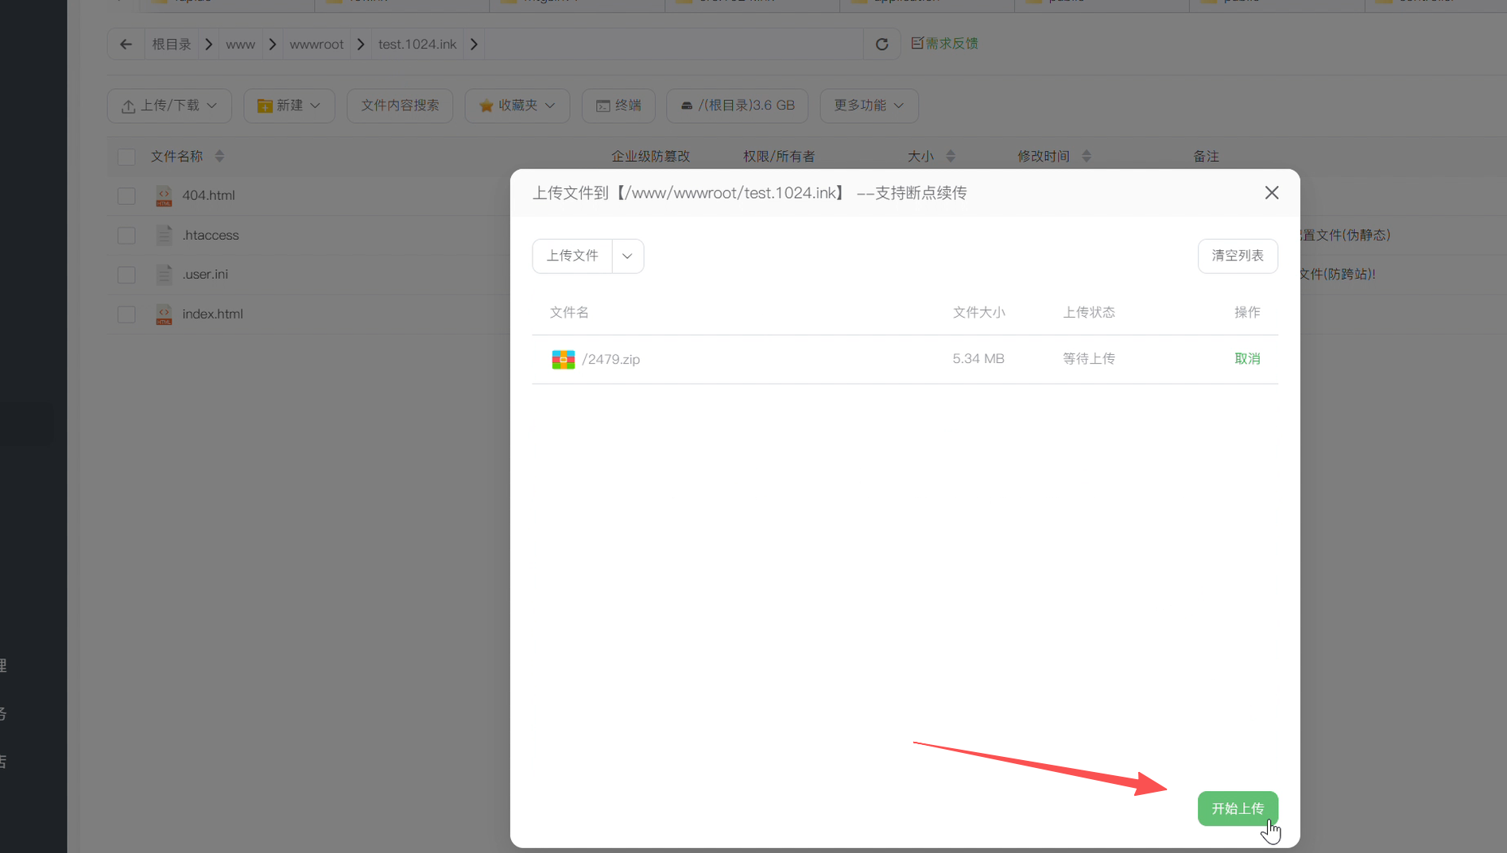Open 文件内容搜索 file content search
Screen dimensions: 1507x853
tap(400, 105)
